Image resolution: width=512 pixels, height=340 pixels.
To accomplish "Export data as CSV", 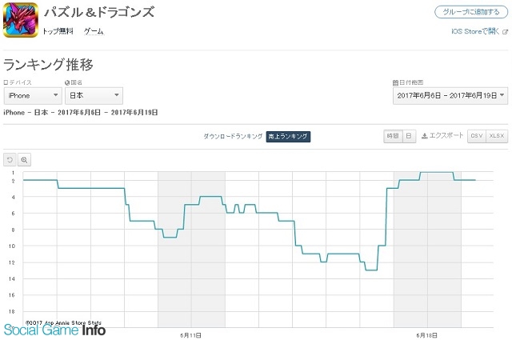I will 477,136.
